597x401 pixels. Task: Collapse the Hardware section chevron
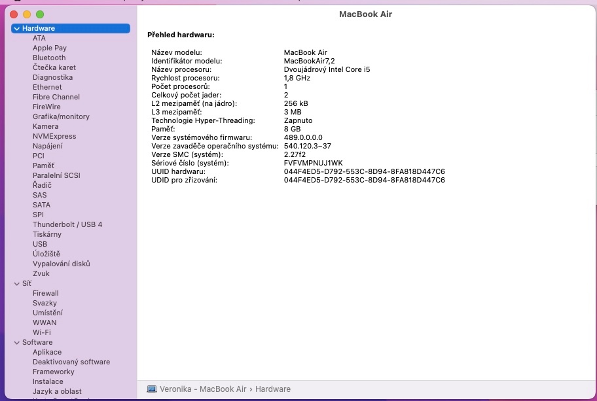[16, 29]
